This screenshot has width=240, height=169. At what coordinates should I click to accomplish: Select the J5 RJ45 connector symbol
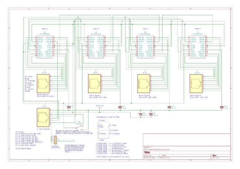point(144,84)
